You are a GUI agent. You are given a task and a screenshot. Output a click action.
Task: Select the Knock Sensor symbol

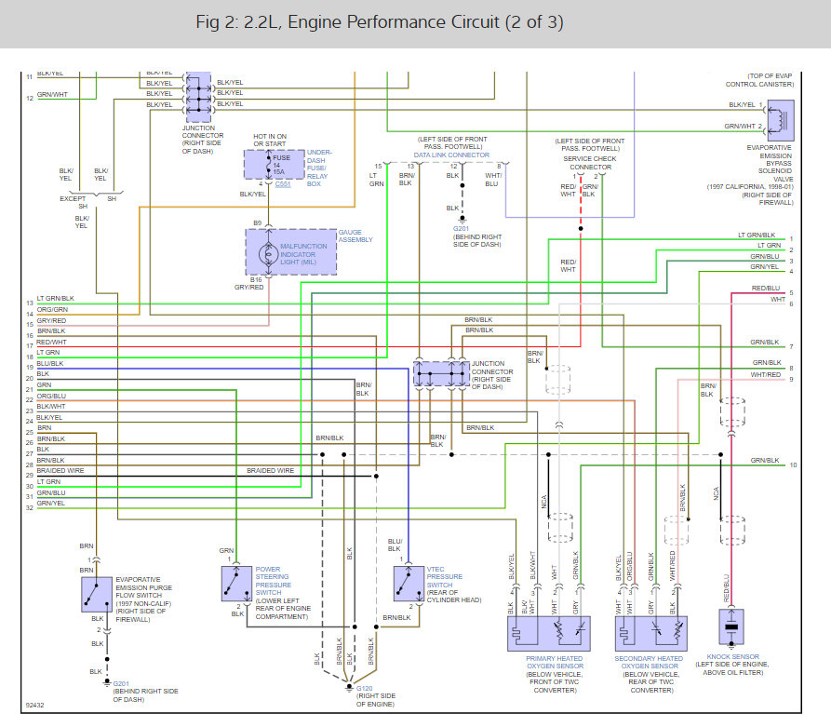[731, 626]
